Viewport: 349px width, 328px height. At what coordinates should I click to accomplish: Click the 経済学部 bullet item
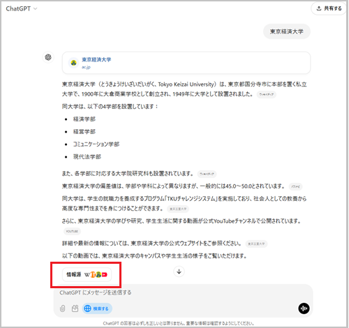(84, 119)
